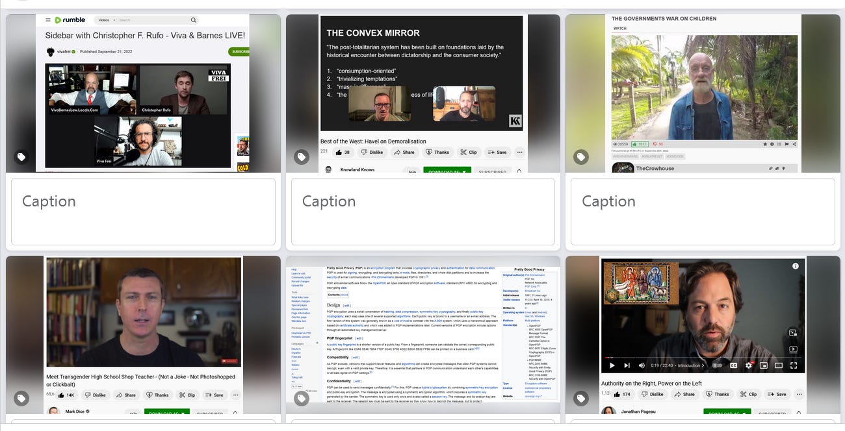Click Thanks under Authority on the Right video

tap(718, 394)
